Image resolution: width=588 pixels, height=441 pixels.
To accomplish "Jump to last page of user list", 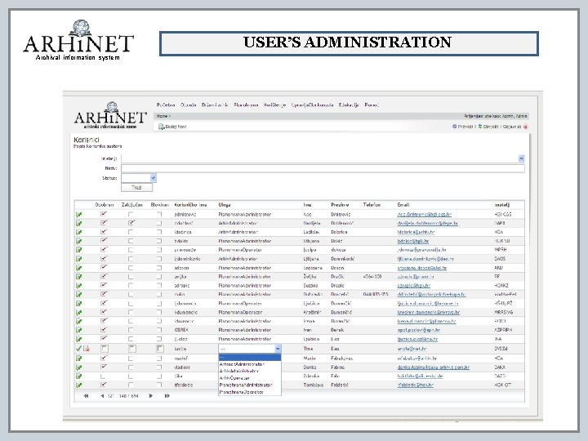I will pos(167,396).
